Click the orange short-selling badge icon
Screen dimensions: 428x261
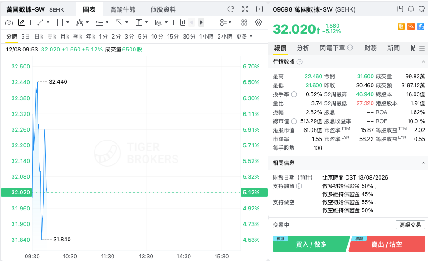point(411,26)
